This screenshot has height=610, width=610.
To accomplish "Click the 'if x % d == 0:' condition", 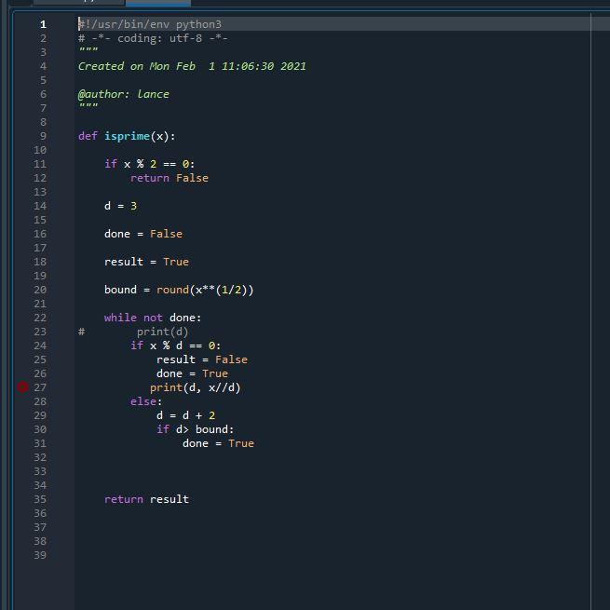I will tap(175, 346).
